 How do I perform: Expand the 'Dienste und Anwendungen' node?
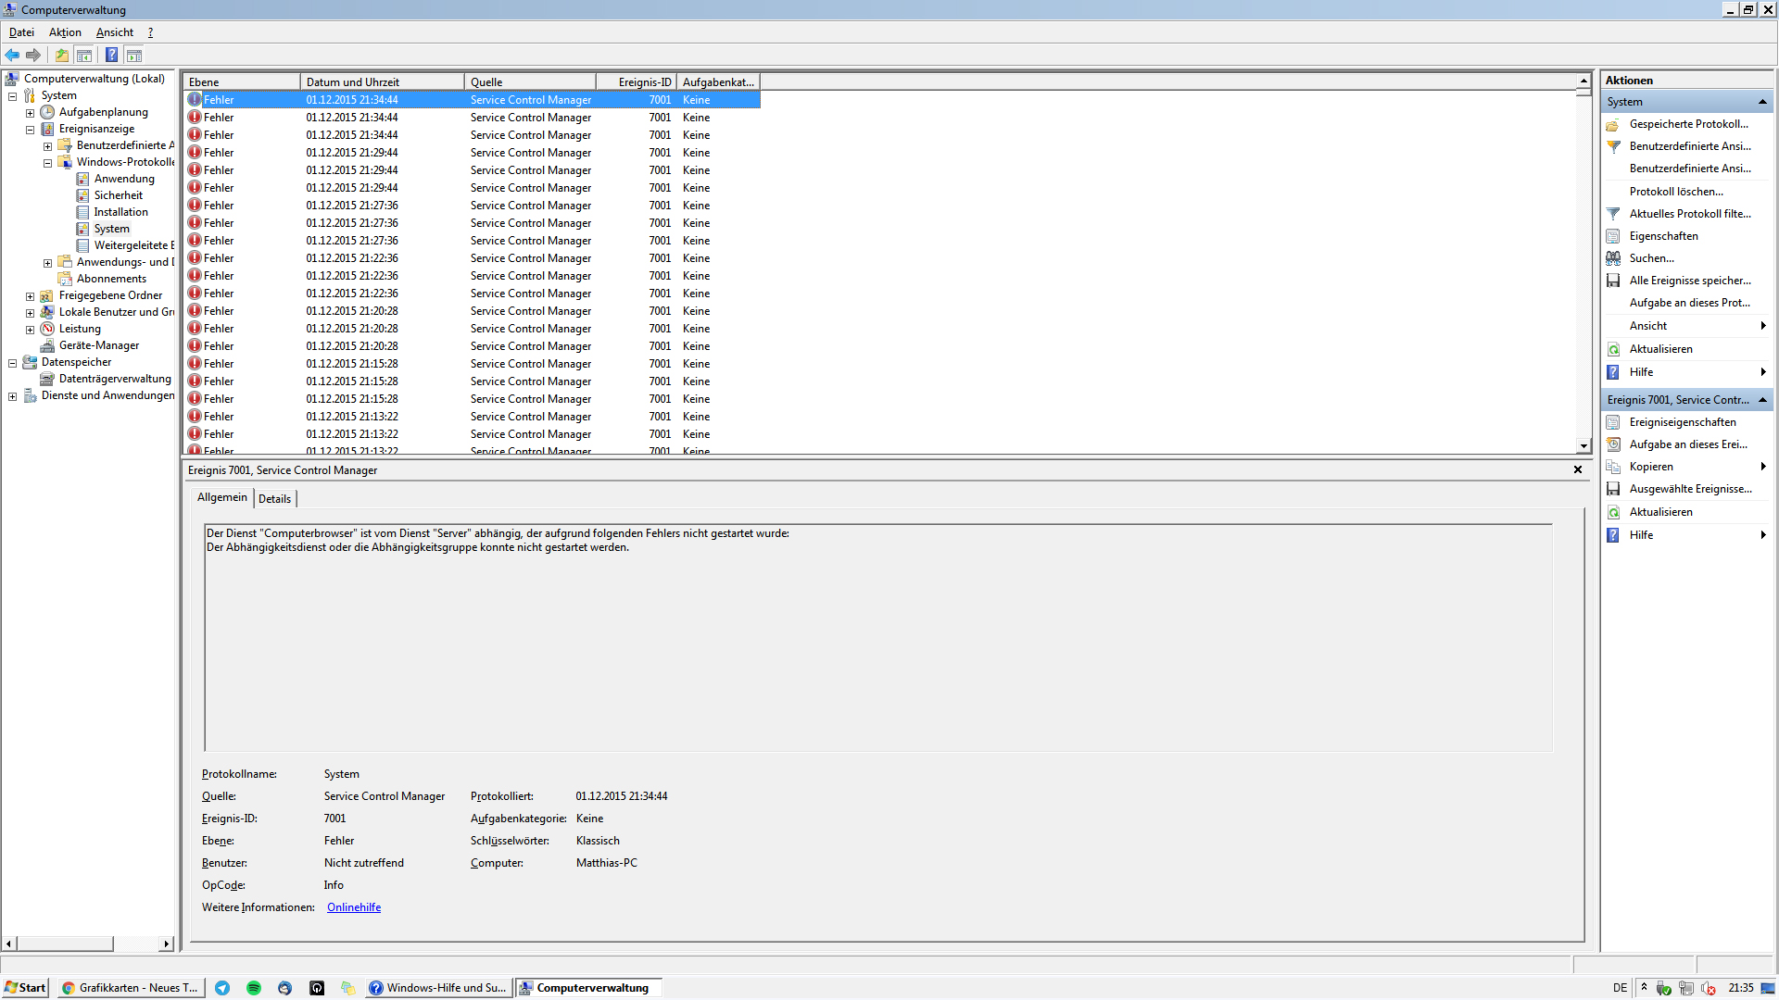[x=12, y=396]
